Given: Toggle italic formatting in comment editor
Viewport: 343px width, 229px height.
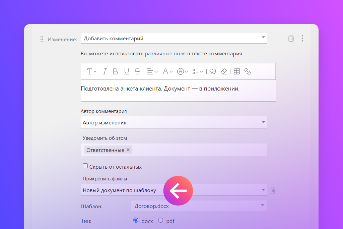Looking at the screenshot, I should coord(105,71).
